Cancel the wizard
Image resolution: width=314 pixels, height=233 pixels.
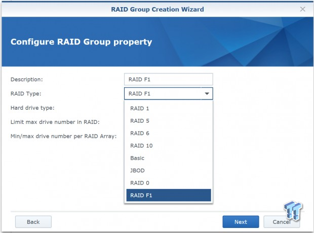coord(282,222)
